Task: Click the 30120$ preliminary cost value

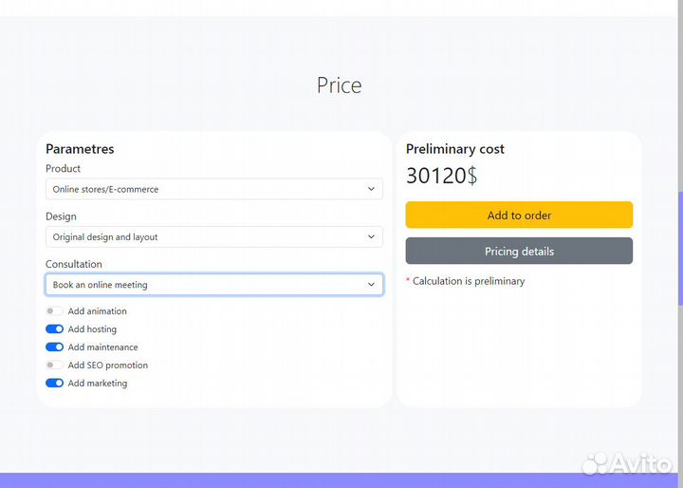Action: (x=442, y=176)
